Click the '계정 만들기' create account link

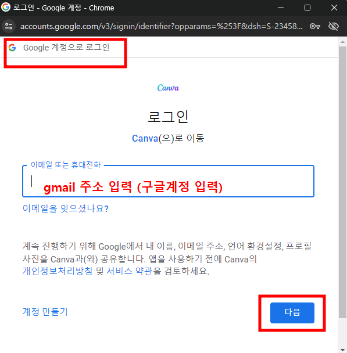45,312
